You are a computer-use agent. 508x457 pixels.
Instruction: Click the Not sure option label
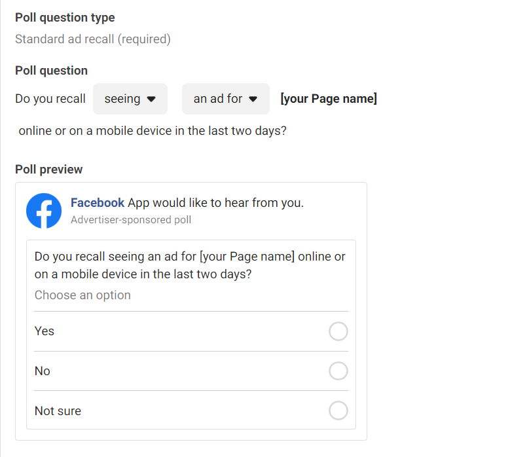(58, 411)
